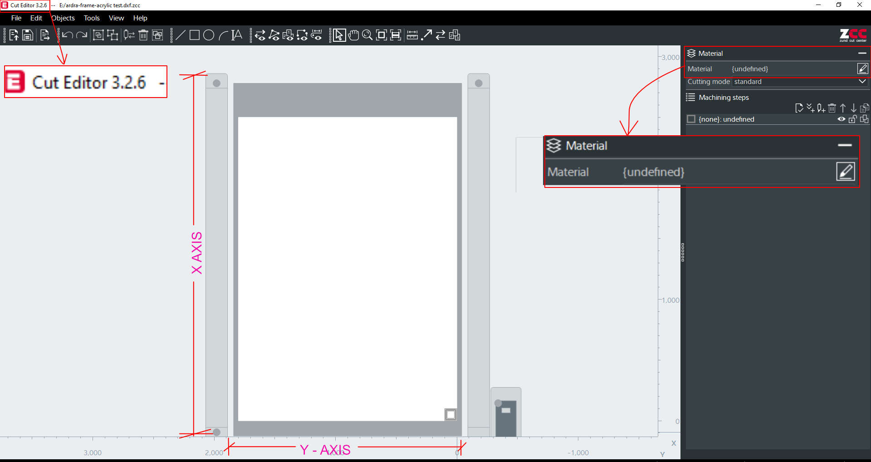Click the export document icon
The width and height of the screenshot is (871, 462).
click(x=44, y=35)
